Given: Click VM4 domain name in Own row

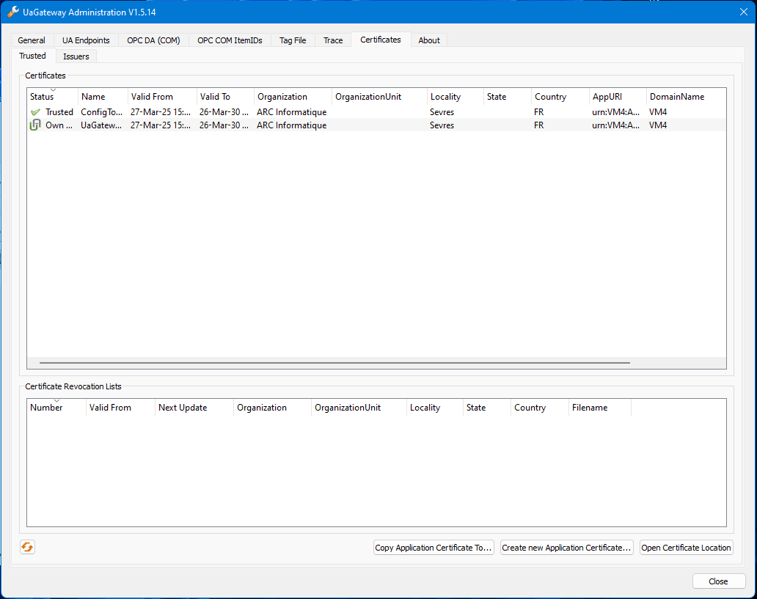Looking at the screenshot, I should click(658, 125).
